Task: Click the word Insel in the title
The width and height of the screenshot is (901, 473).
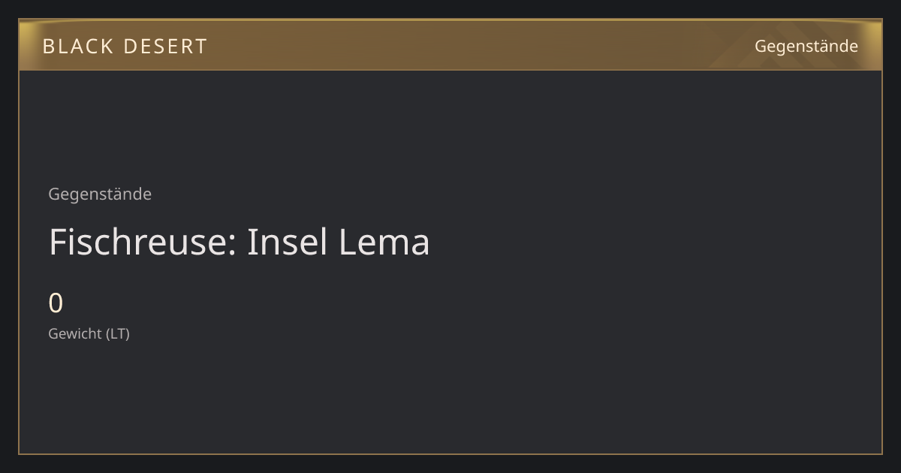Action: pos(288,242)
